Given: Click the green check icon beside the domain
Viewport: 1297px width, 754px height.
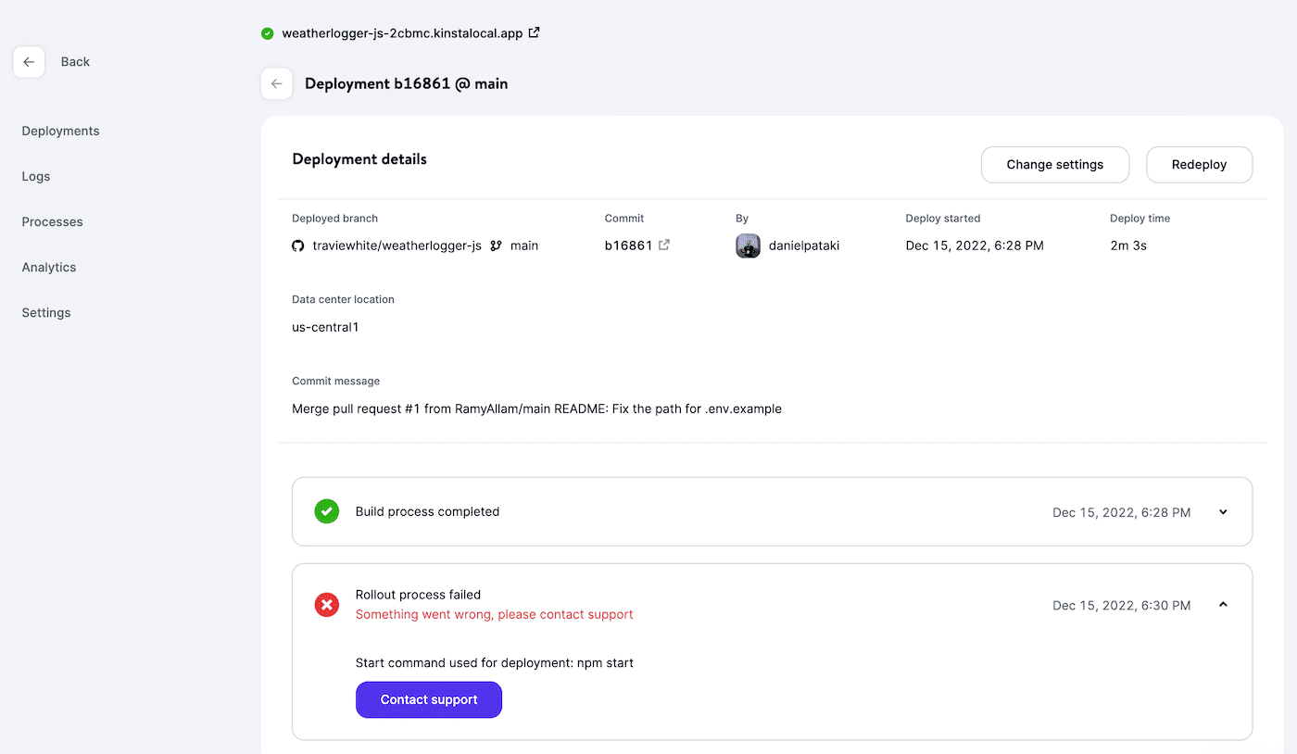Looking at the screenshot, I should (268, 32).
